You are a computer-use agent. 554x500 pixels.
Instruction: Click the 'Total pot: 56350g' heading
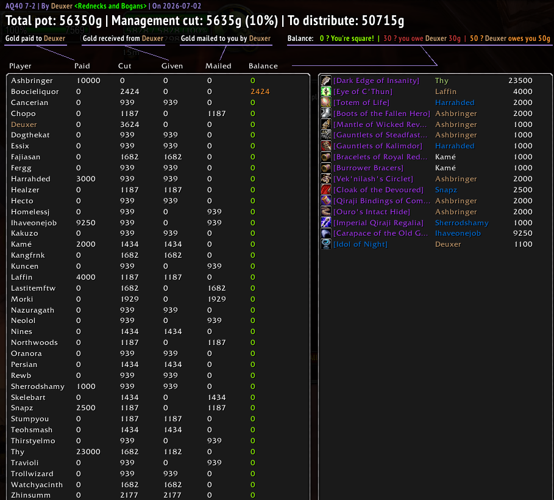pyautogui.click(x=54, y=21)
